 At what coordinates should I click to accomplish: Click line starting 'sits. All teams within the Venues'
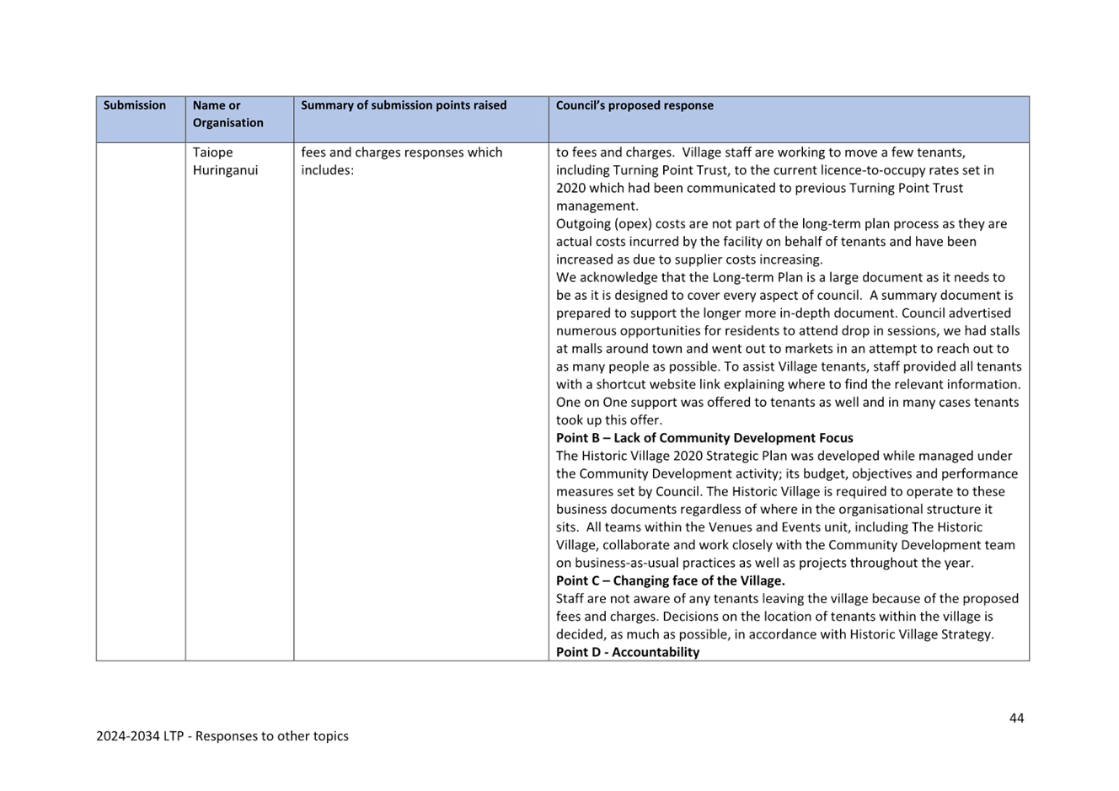pyautogui.click(x=769, y=527)
